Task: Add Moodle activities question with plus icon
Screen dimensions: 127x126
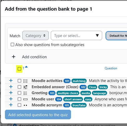Action: pyautogui.click(x=11, y=81)
